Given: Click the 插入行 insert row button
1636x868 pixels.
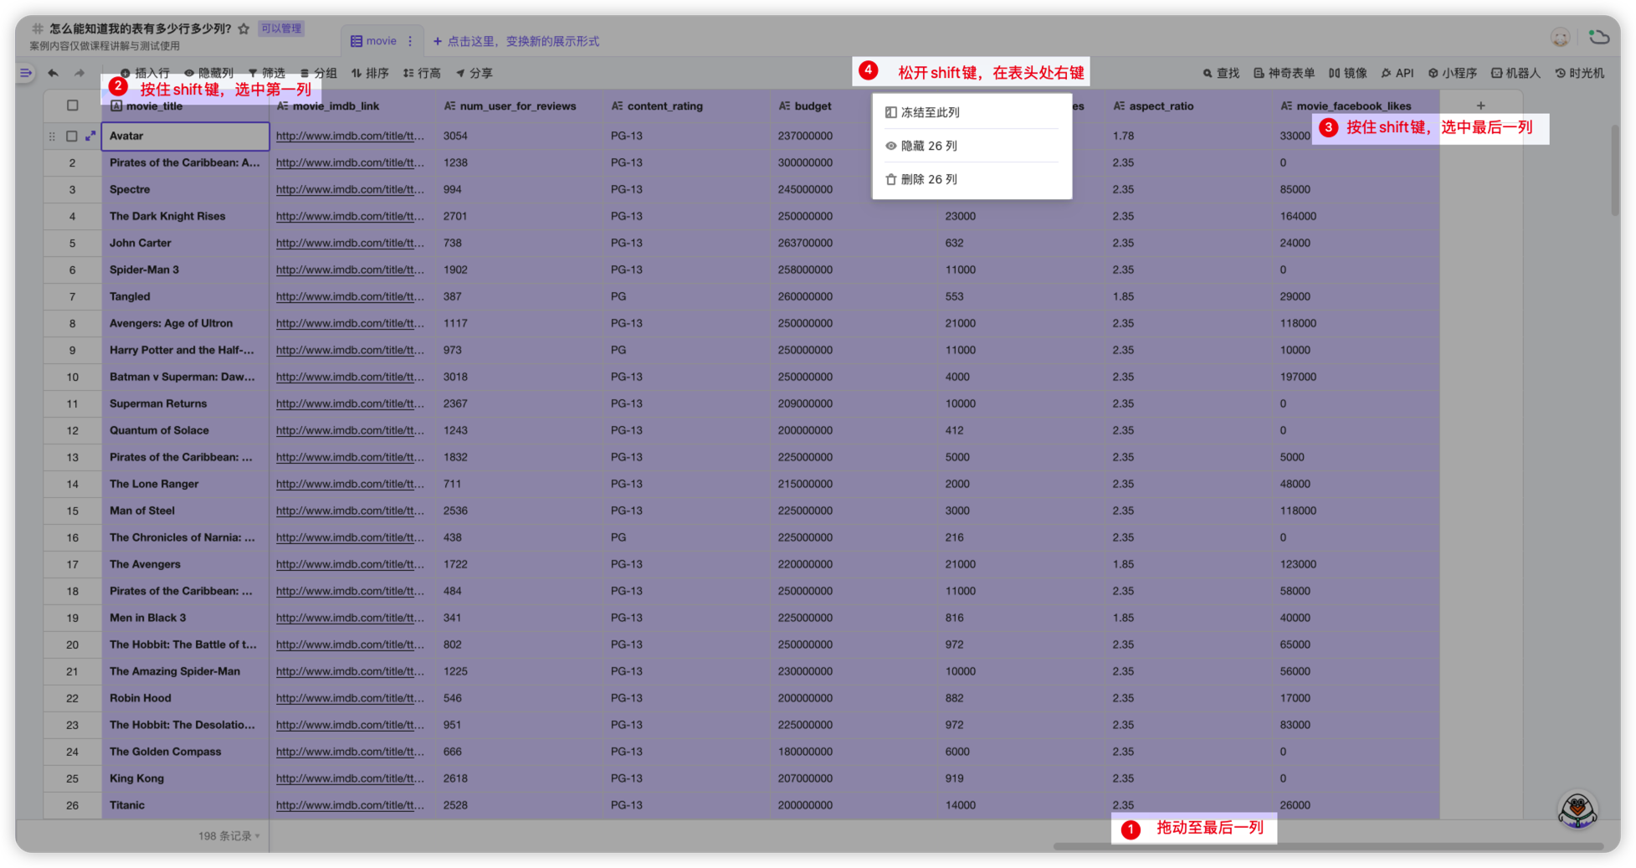Looking at the screenshot, I should click(x=145, y=73).
